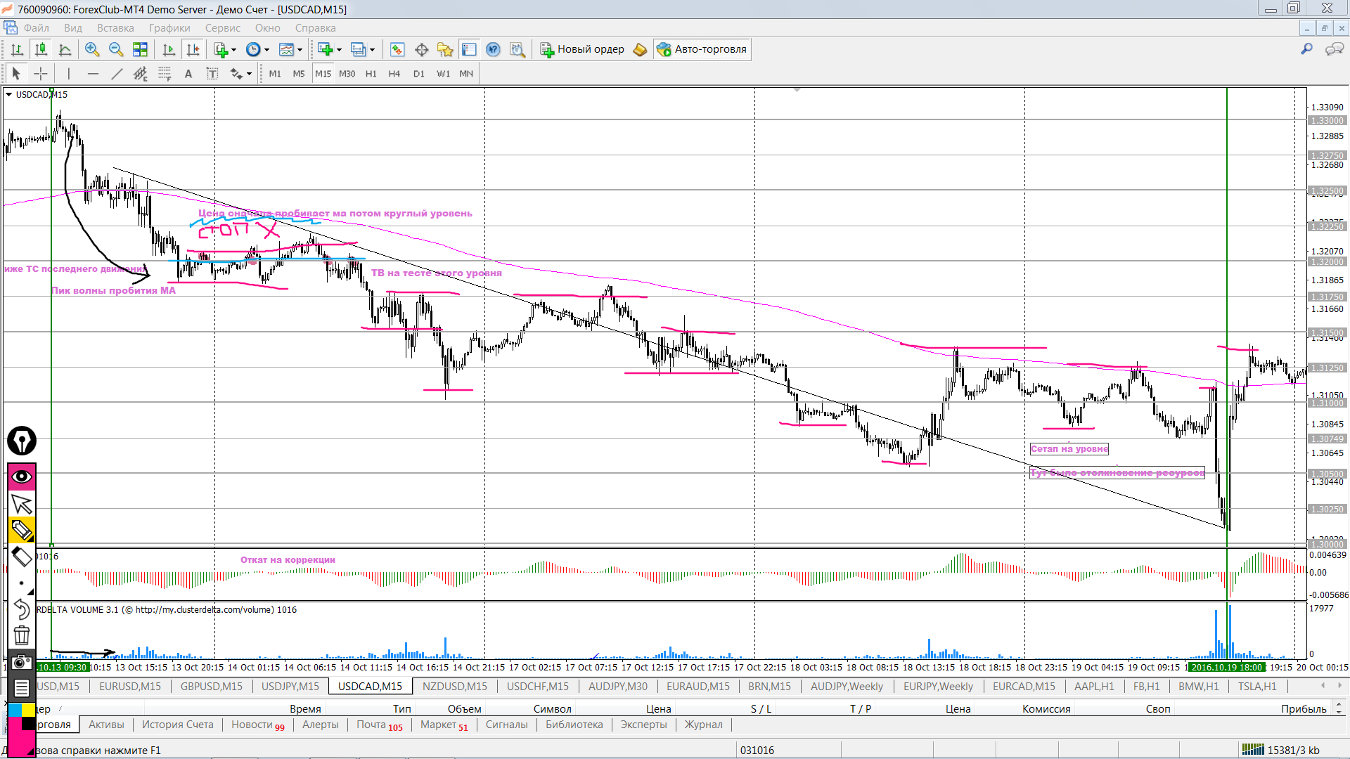Select text label tool

(212, 73)
